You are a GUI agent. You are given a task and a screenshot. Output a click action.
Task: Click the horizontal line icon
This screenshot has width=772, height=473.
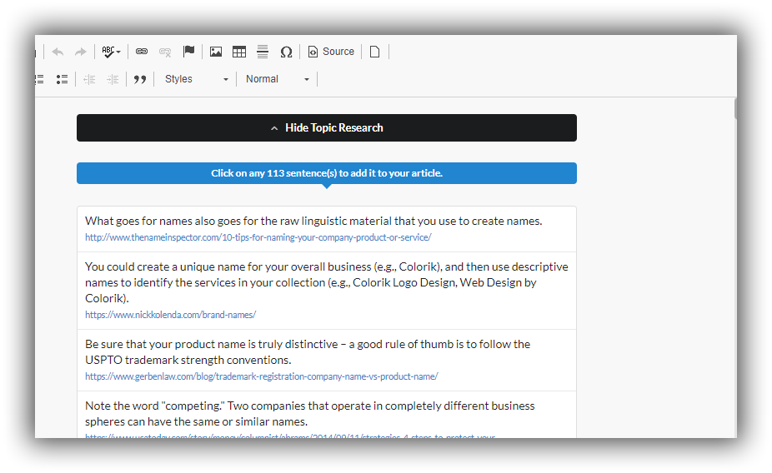(263, 52)
